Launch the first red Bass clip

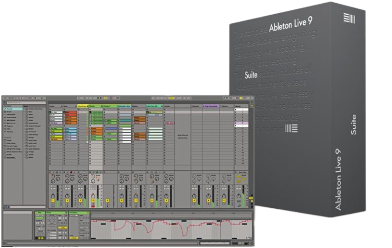(x=71, y=113)
